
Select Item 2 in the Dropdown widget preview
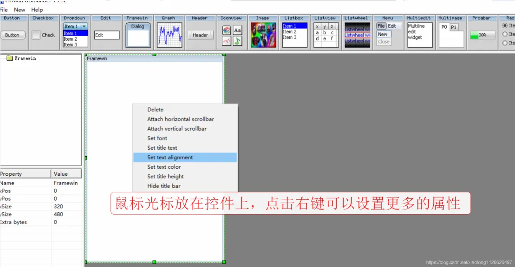75,39
